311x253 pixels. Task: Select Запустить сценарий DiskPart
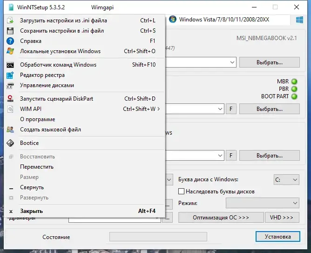pyautogui.click(x=85, y=99)
